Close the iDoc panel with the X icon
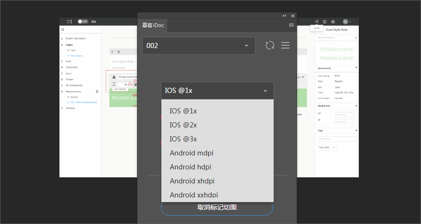This screenshot has height=224, width=421. point(293,16)
